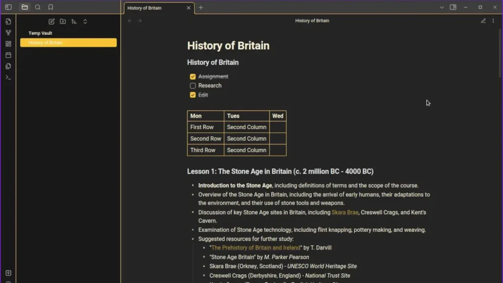Open The Prehistory of Britain and Ireland link

pos(255,248)
